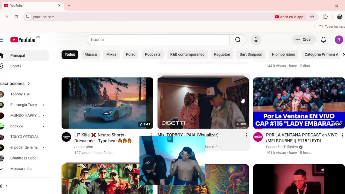Open the hamburger guide menu
This screenshot has height=194, width=345.
[2, 40]
